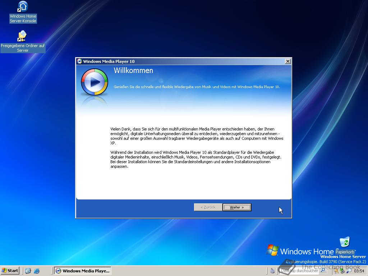Click the magnifier tray icon near clock
The image size is (368, 276).
[349, 271]
